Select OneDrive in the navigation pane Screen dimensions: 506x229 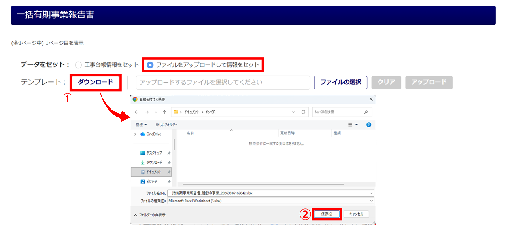pos(153,134)
